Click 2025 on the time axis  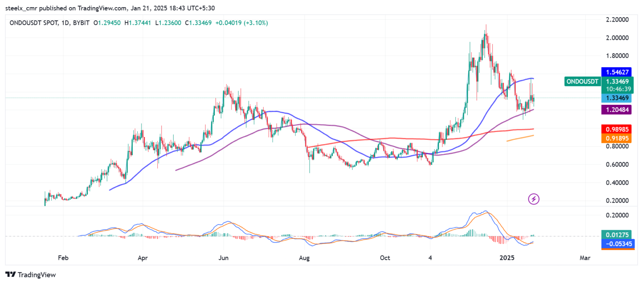507,258
